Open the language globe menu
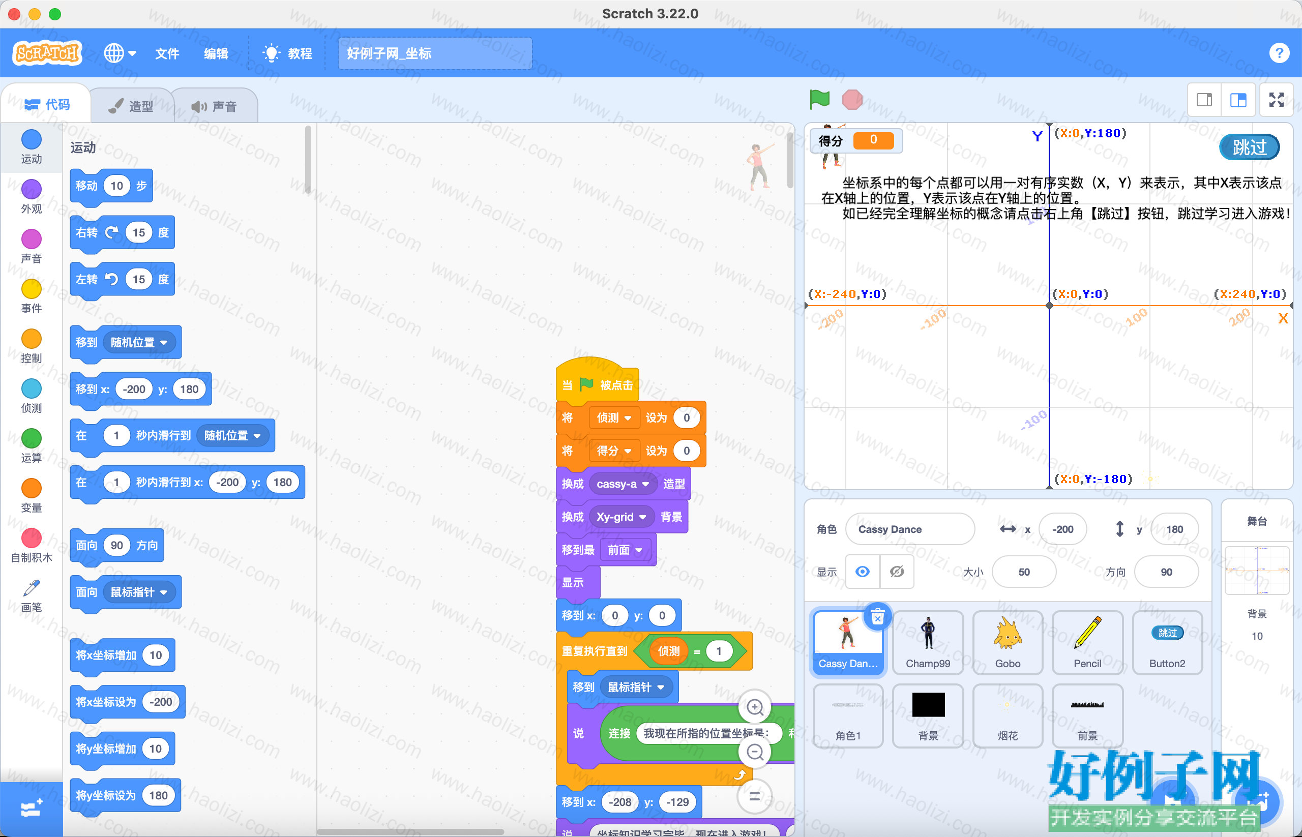Screen dimensions: 1302x837 tap(120, 53)
